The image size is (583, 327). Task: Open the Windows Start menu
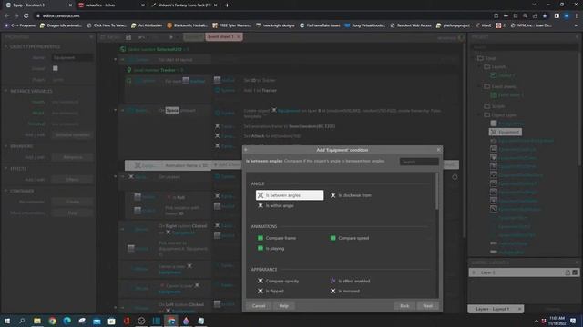7,321
